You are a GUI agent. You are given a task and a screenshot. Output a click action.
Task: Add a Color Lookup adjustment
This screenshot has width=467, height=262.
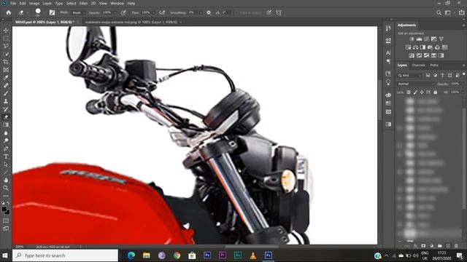[444, 47]
